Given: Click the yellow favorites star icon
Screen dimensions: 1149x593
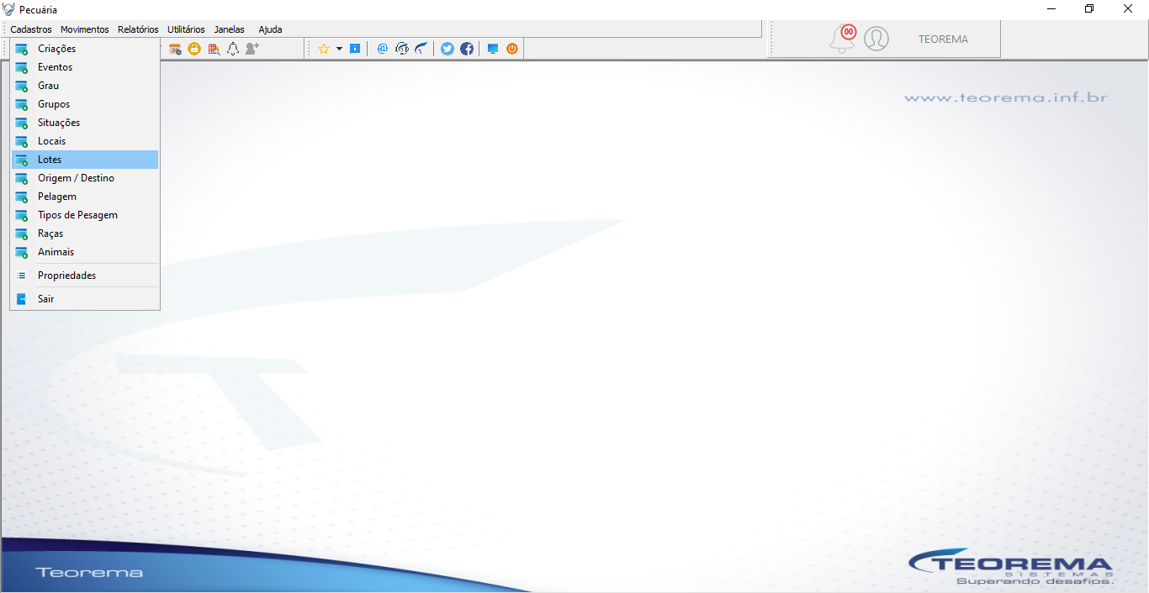Looking at the screenshot, I should (x=323, y=49).
